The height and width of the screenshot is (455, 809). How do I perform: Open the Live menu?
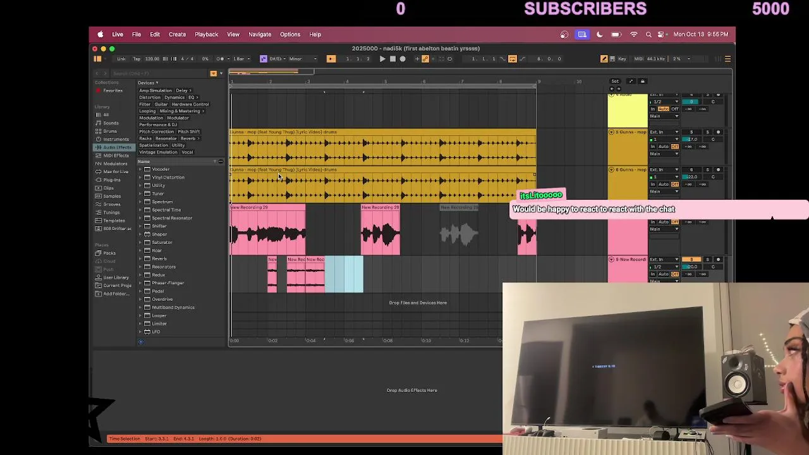(118, 34)
